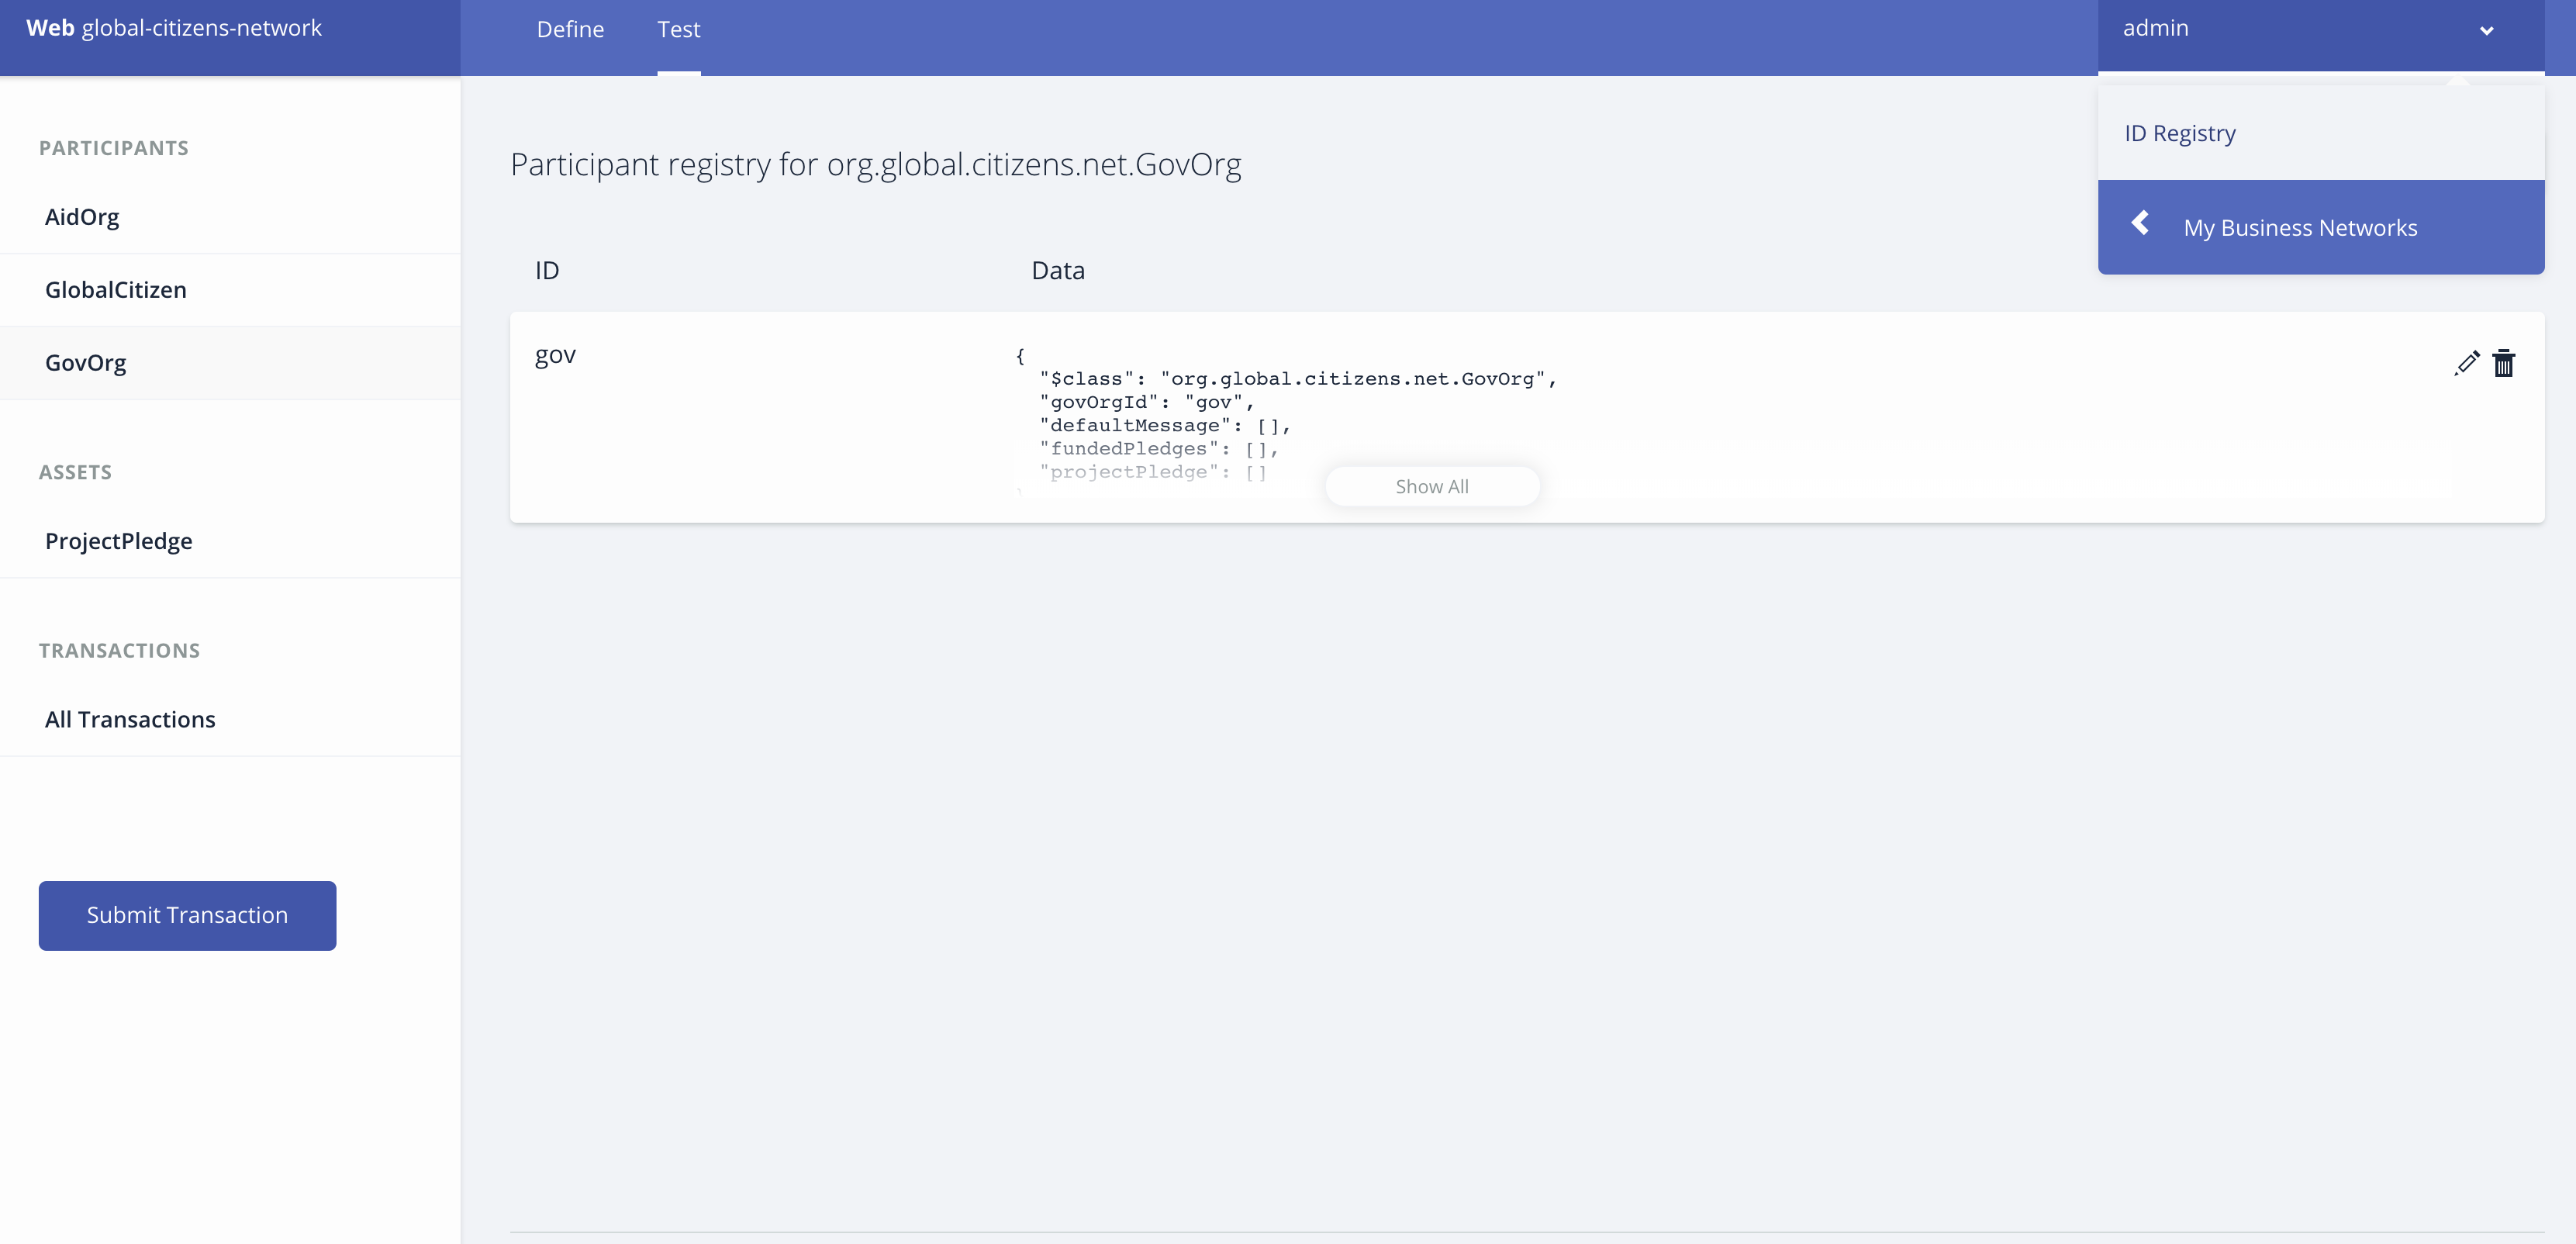The image size is (2576, 1244).
Task: Open ID Registry from the menu
Action: [x=2180, y=133]
